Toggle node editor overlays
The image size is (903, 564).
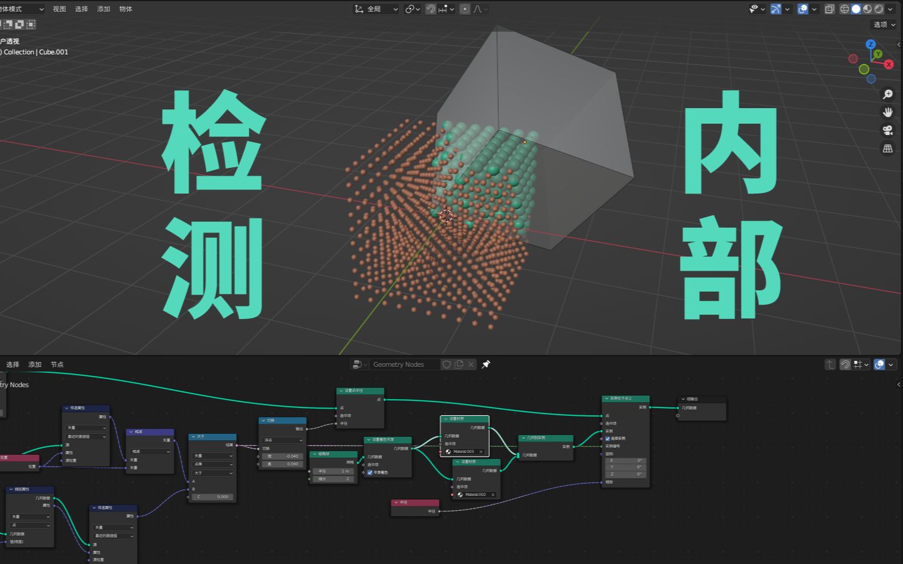pos(879,364)
